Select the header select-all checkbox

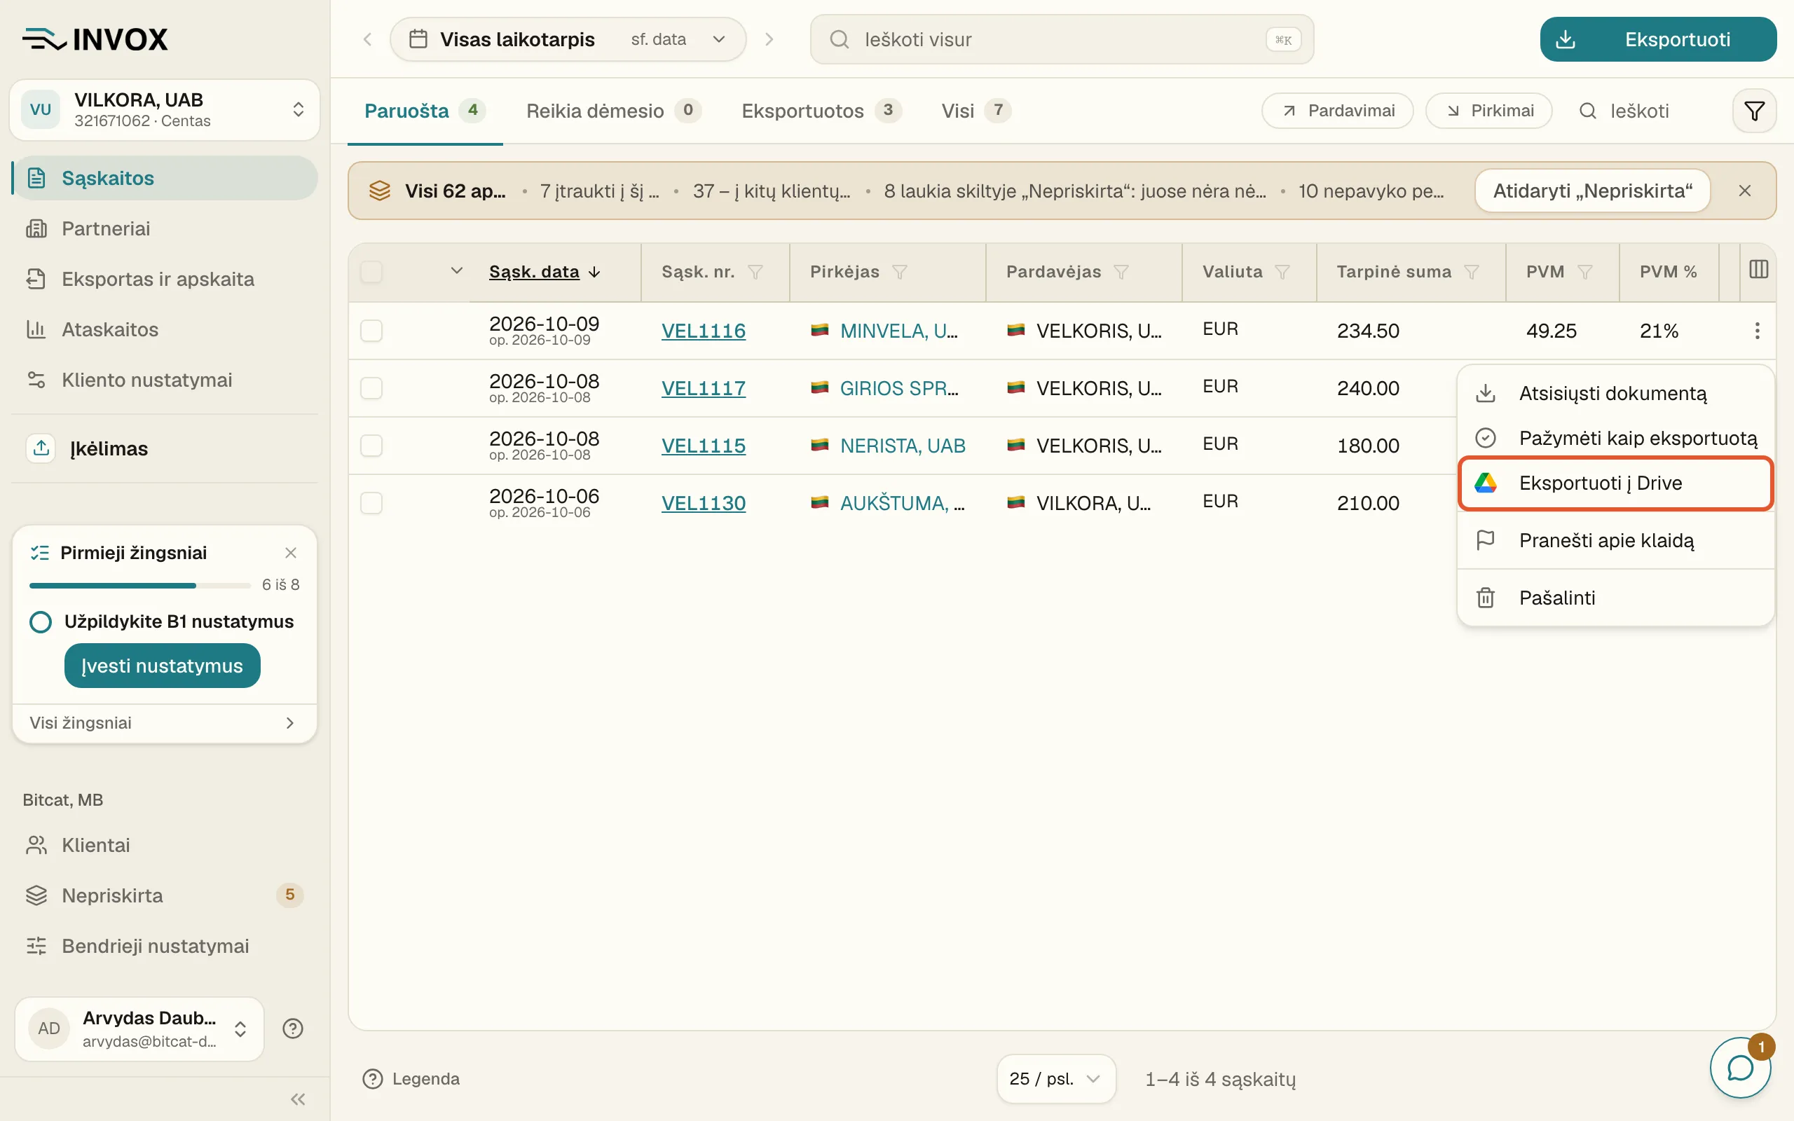coord(371,272)
